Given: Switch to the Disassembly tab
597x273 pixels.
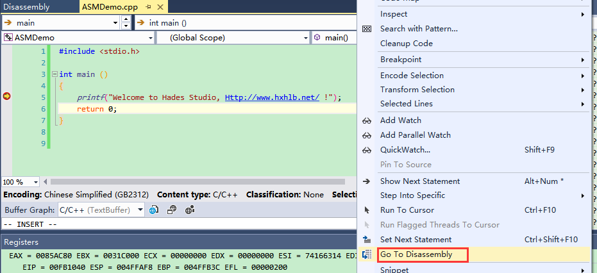Looking at the screenshot, I should point(35,7).
